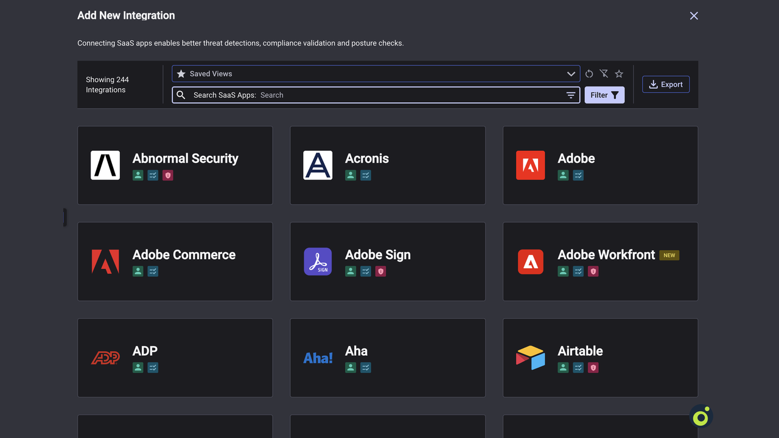Click Aha's green user badge

pos(351,367)
